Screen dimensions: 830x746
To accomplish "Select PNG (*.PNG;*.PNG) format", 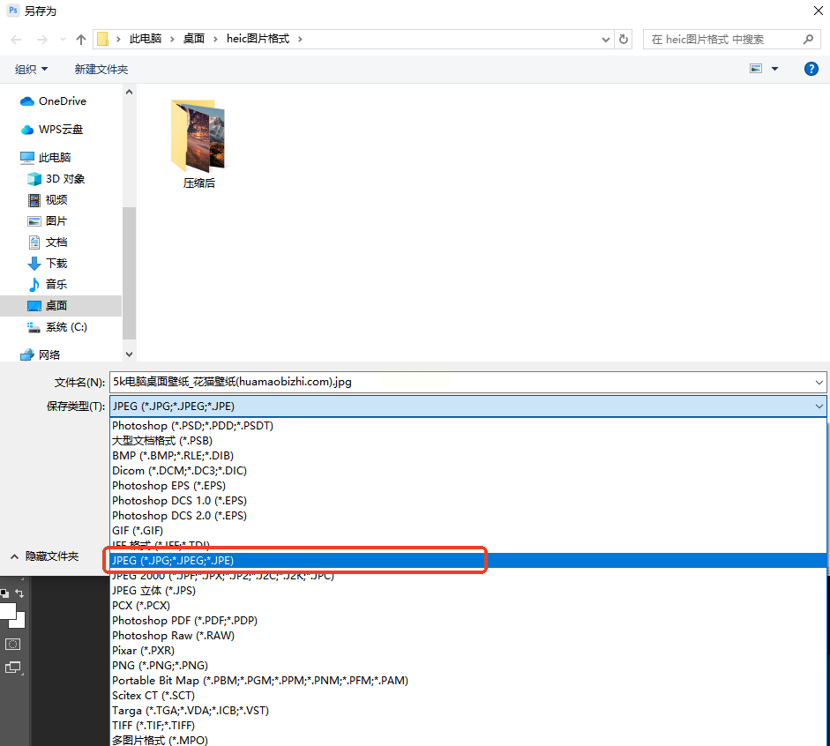I will pyautogui.click(x=160, y=666).
